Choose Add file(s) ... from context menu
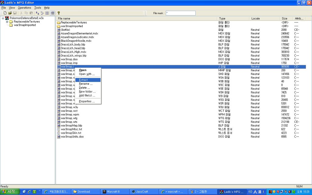 88,95
